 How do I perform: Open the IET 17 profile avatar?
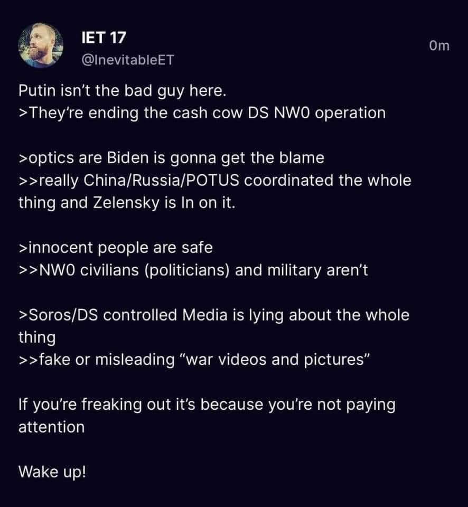coord(41,45)
